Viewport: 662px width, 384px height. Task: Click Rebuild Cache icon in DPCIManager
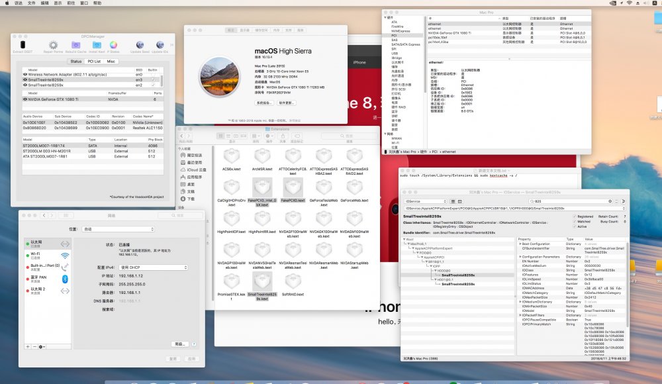coord(75,46)
